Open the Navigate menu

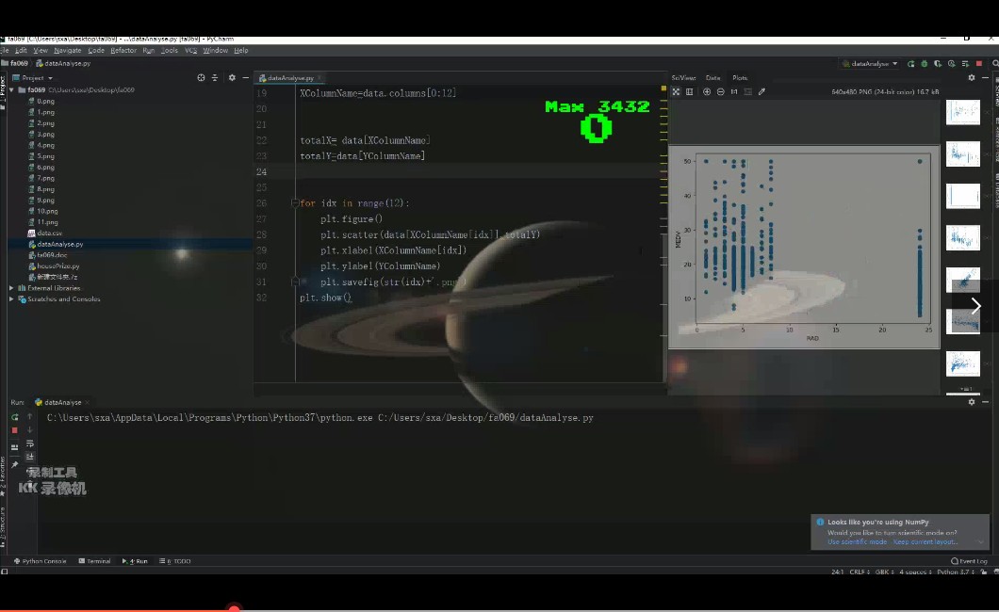coord(68,50)
